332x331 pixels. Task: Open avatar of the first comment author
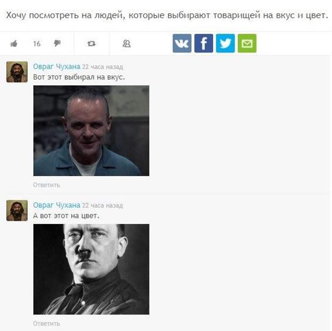click(17, 72)
